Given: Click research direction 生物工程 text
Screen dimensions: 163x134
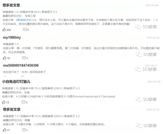Looking at the screenshot, I should (30, 16).
